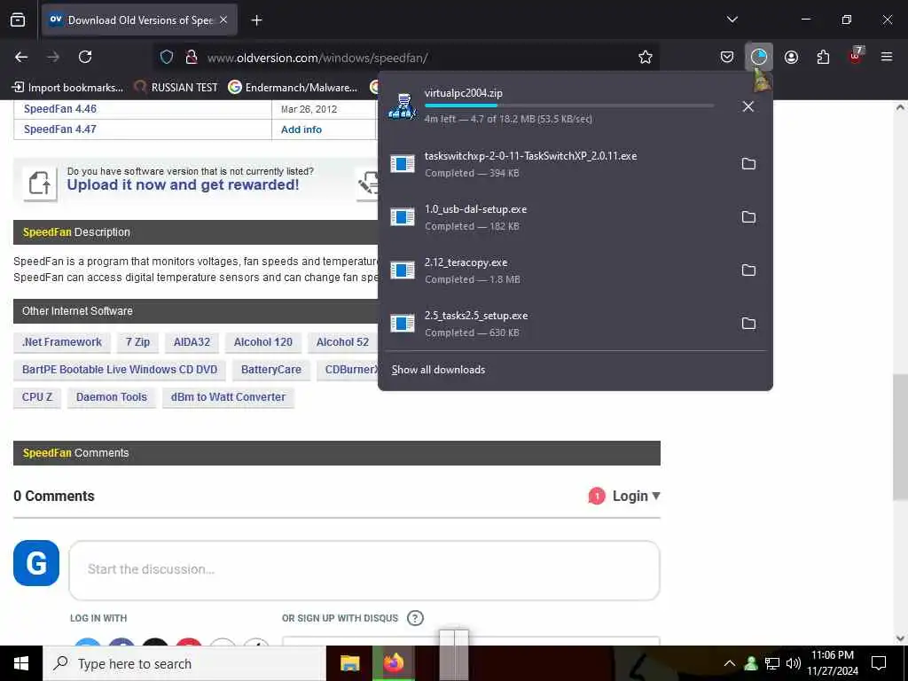This screenshot has height=681, width=908.
Task: Toggle the Downloads panel toolbar button
Action: pos(759,57)
